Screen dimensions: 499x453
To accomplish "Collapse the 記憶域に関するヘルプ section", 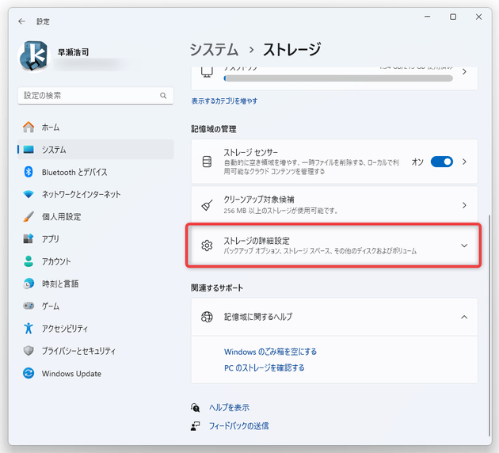I will (x=464, y=317).
